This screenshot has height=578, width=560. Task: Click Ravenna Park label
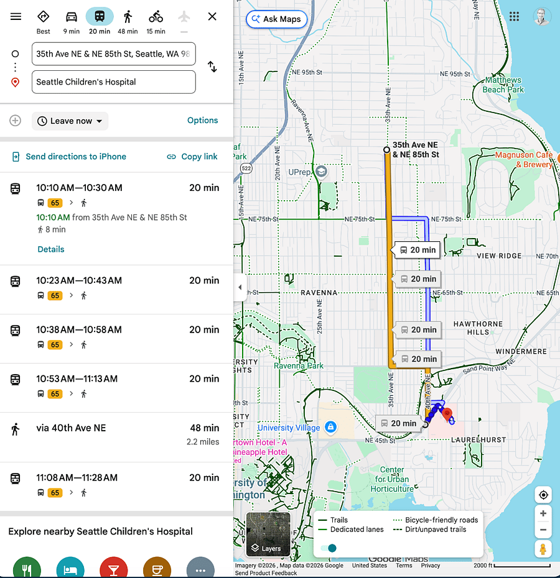(x=298, y=365)
